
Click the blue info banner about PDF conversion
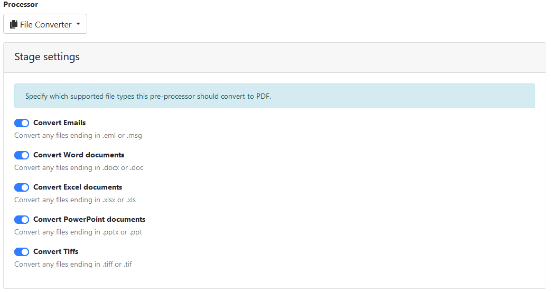[274, 96]
